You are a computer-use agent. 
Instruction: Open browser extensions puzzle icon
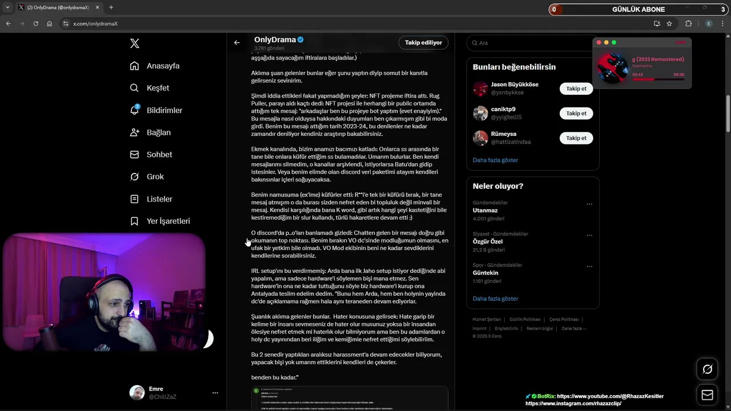click(688, 23)
